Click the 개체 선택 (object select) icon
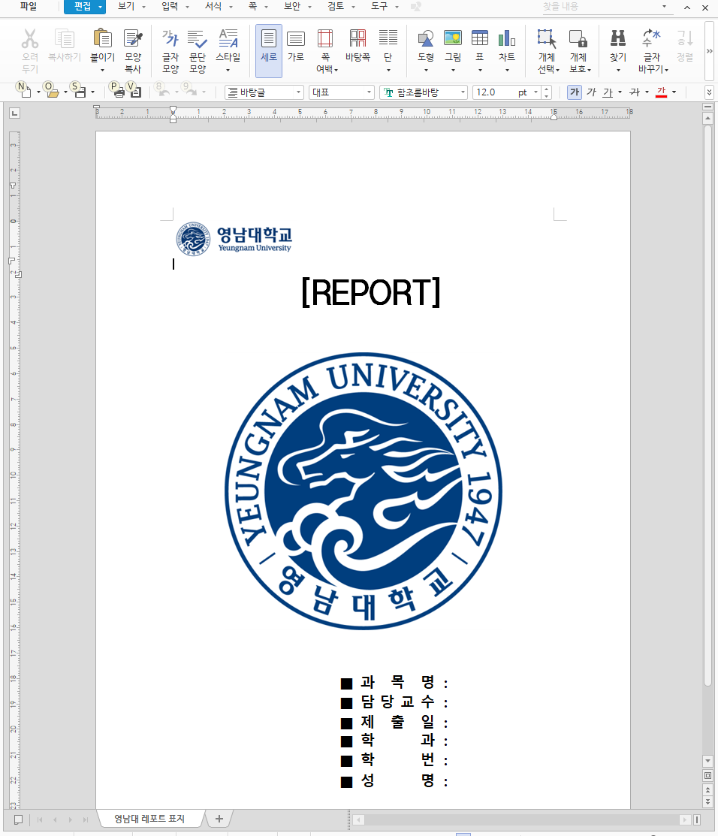This screenshot has height=836, width=718. tap(547, 39)
